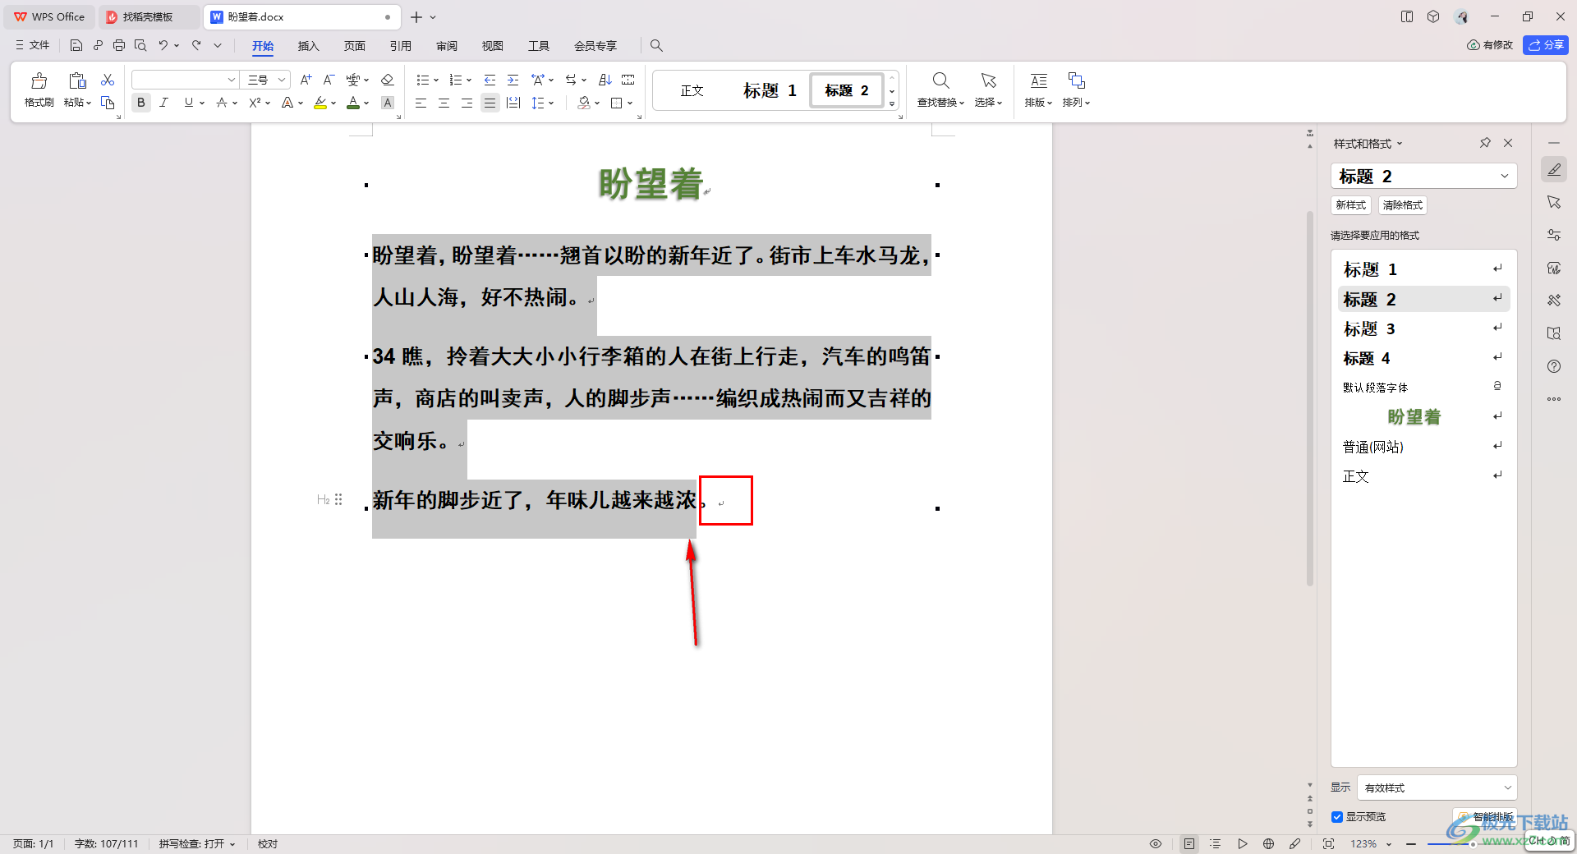Click the Decrease Indent icon
1577x854 pixels.
click(x=490, y=80)
